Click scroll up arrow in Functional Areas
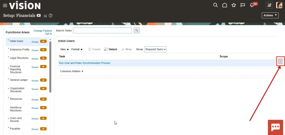Screen dimensions: 285x135 coord(50,40)
